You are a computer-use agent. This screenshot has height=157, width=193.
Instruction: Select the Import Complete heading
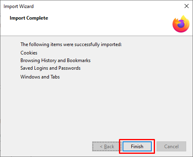point(29,18)
